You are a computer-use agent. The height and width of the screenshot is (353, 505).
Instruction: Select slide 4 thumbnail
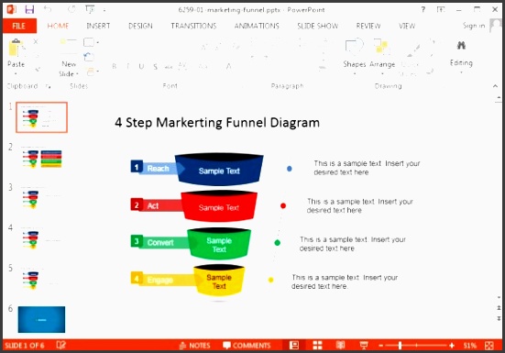(x=41, y=239)
